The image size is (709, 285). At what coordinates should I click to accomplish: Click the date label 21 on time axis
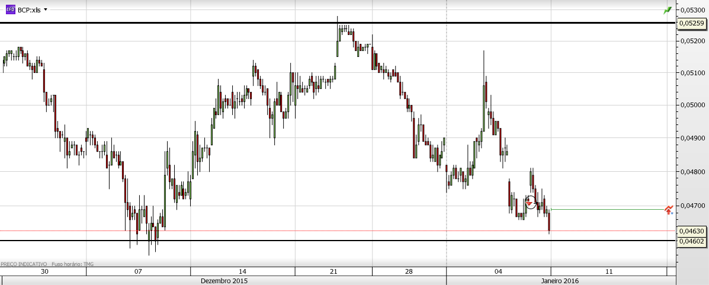tap(333, 271)
